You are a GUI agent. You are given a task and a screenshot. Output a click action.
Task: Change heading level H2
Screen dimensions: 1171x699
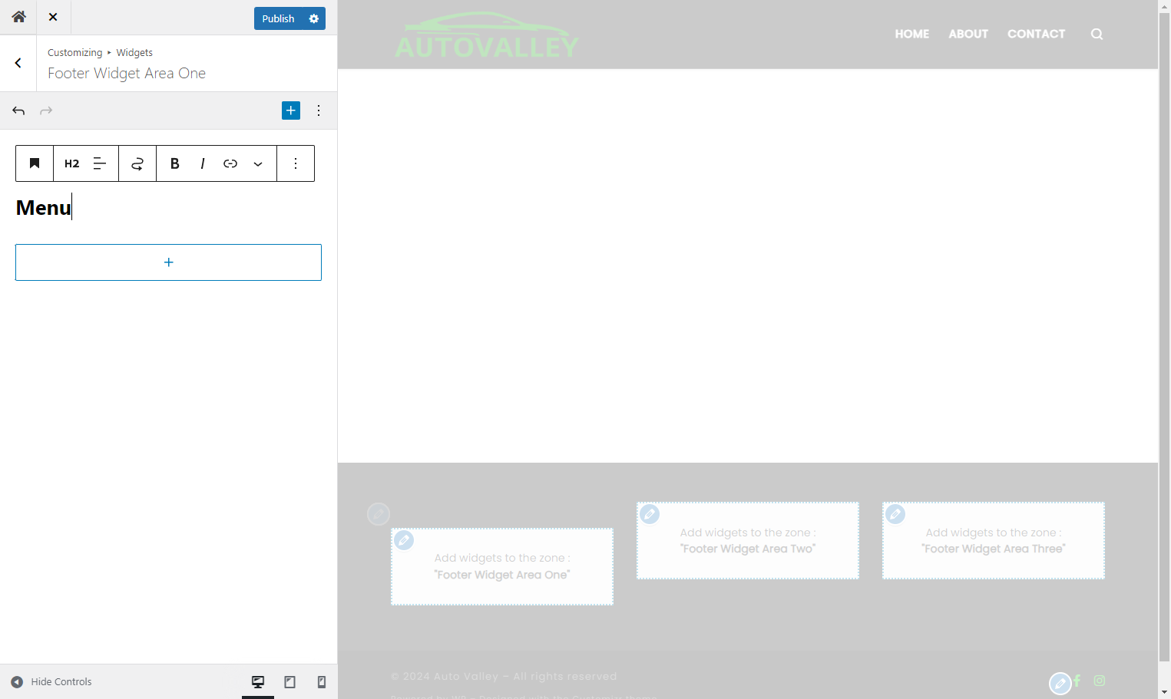click(x=72, y=163)
